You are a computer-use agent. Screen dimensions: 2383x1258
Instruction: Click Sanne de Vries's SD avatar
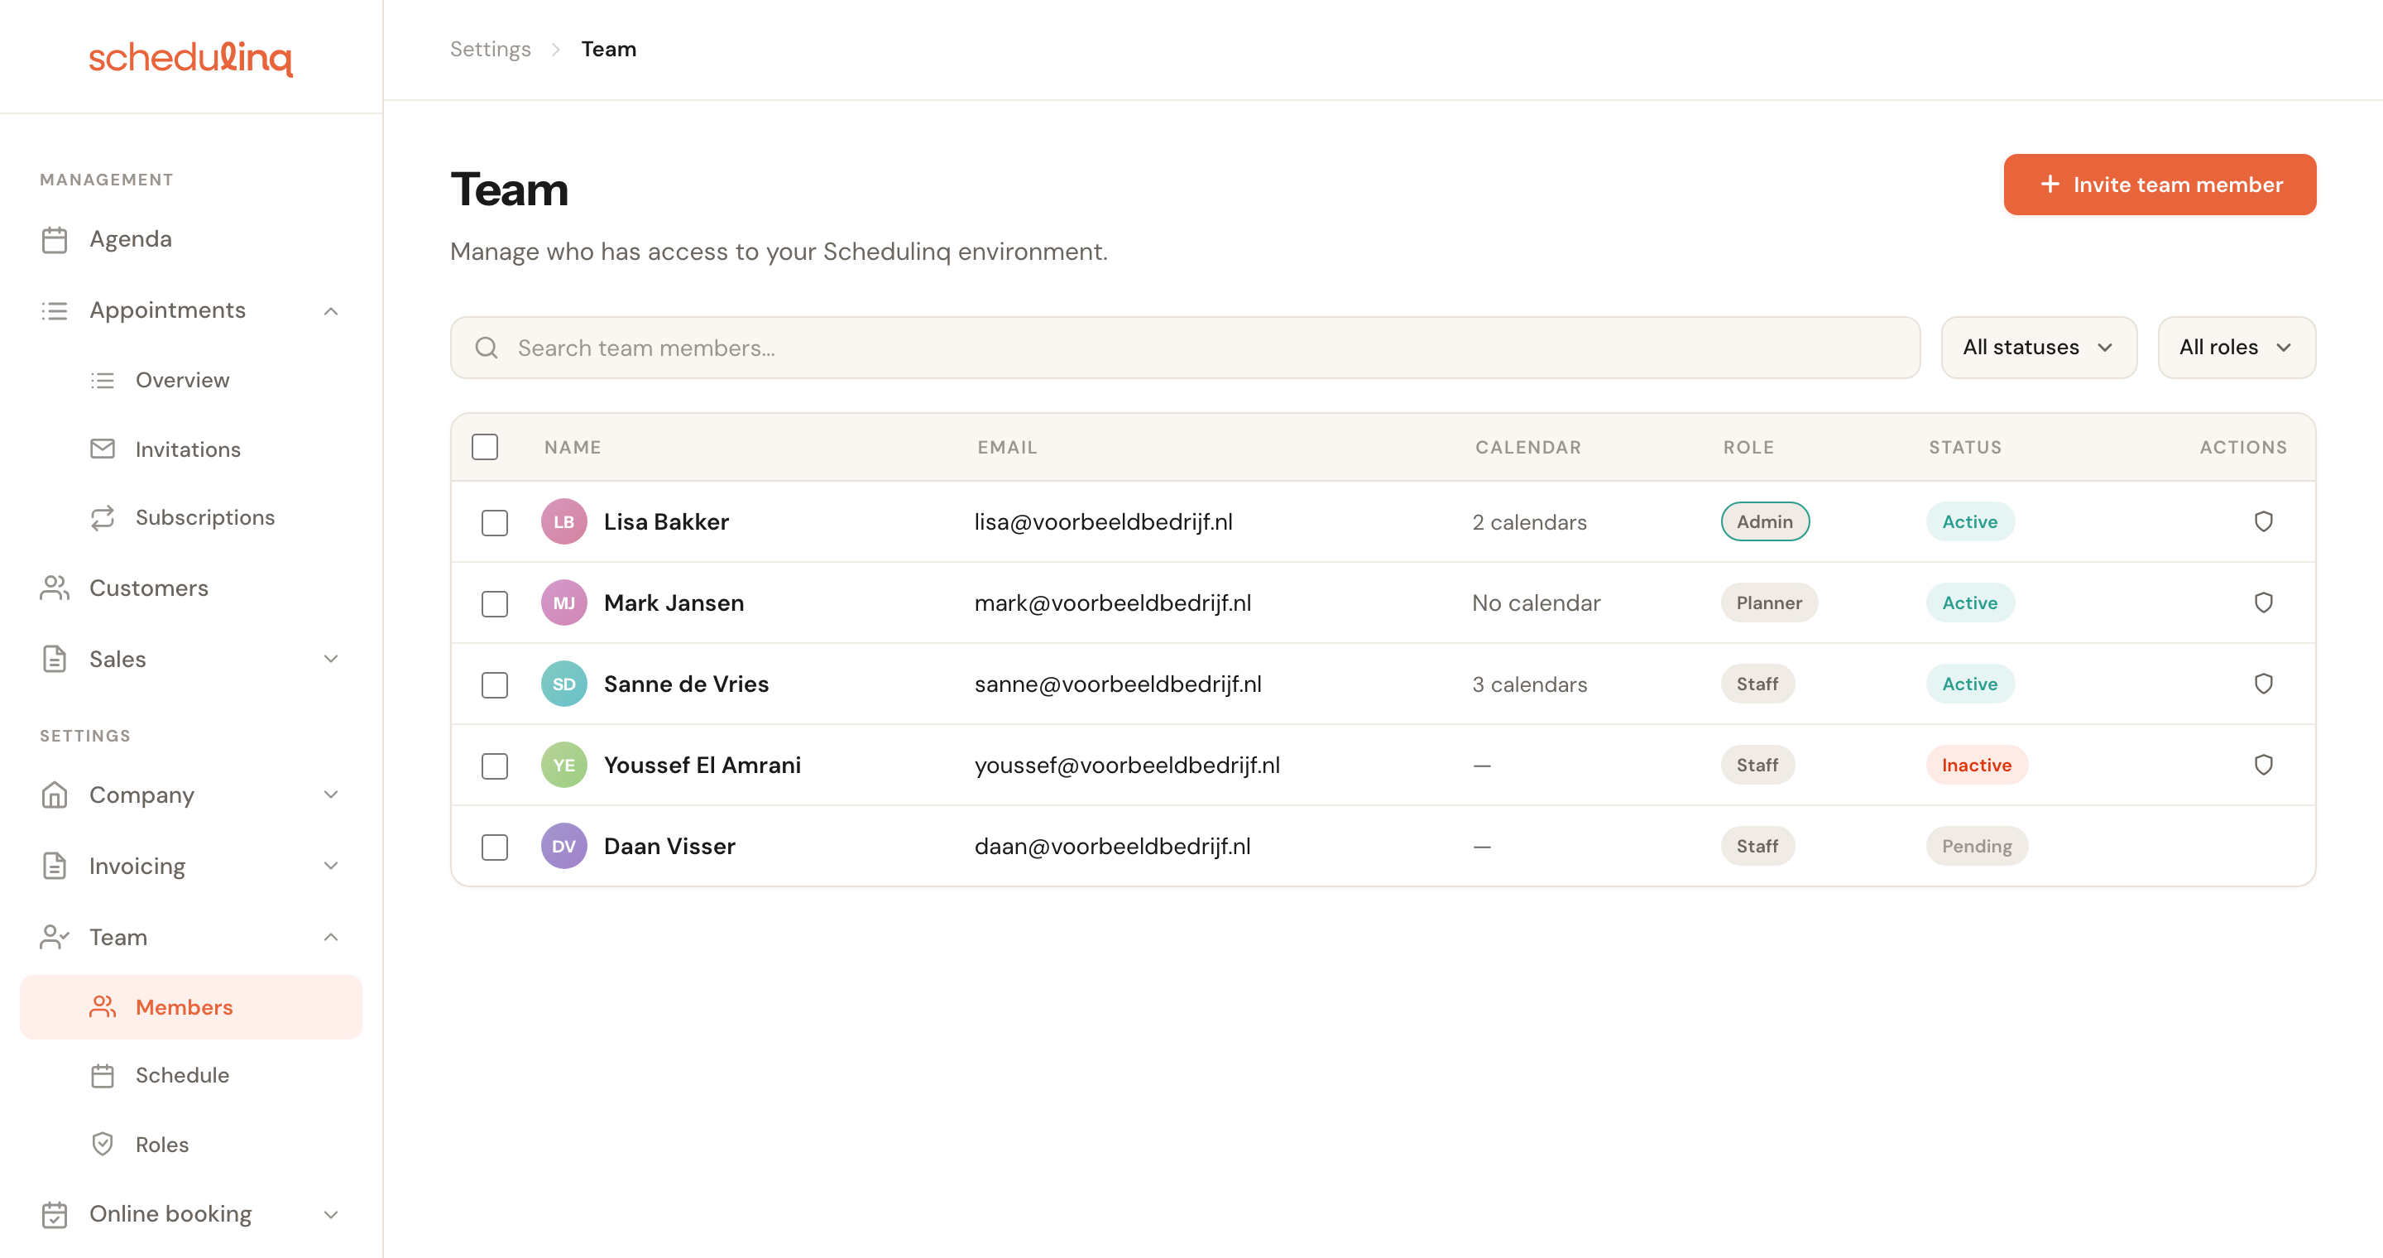563,684
